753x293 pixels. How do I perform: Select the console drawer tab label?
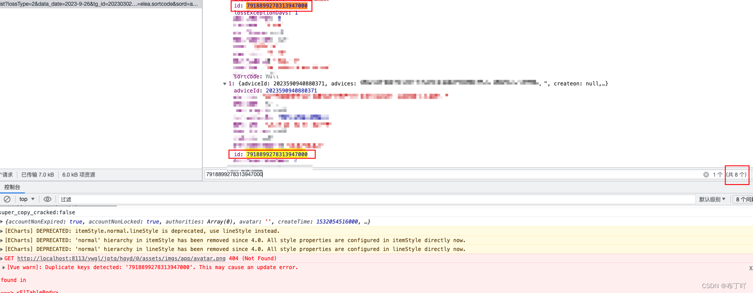(x=12, y=187)
